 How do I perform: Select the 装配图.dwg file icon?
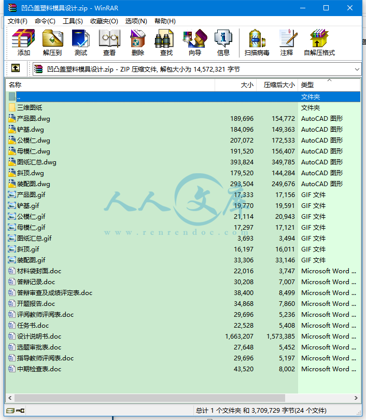(x=12, y=184)
